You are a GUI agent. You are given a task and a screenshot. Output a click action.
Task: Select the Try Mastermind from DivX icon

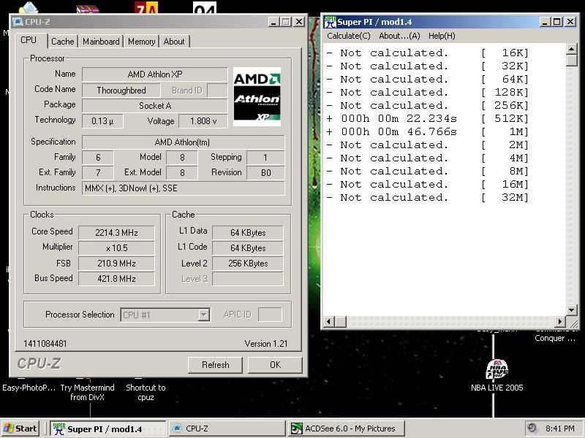tap(87, 392)
